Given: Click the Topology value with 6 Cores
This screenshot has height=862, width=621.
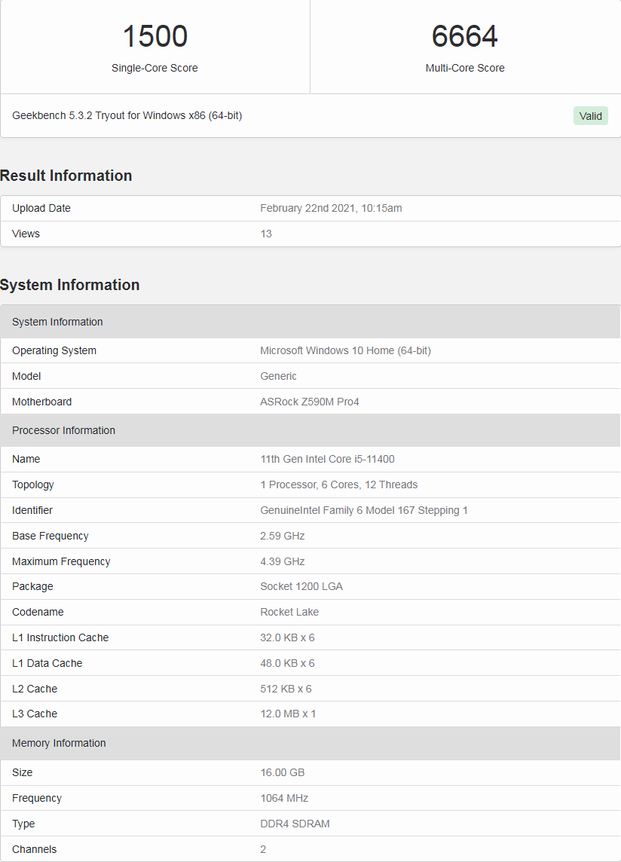Looking at the screenshot, I should [x=338, y=484].
